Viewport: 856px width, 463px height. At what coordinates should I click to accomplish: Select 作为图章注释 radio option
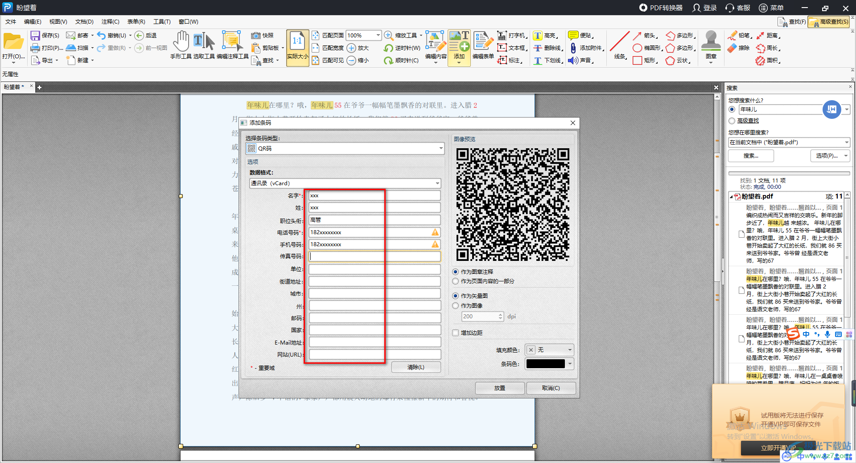455,272
